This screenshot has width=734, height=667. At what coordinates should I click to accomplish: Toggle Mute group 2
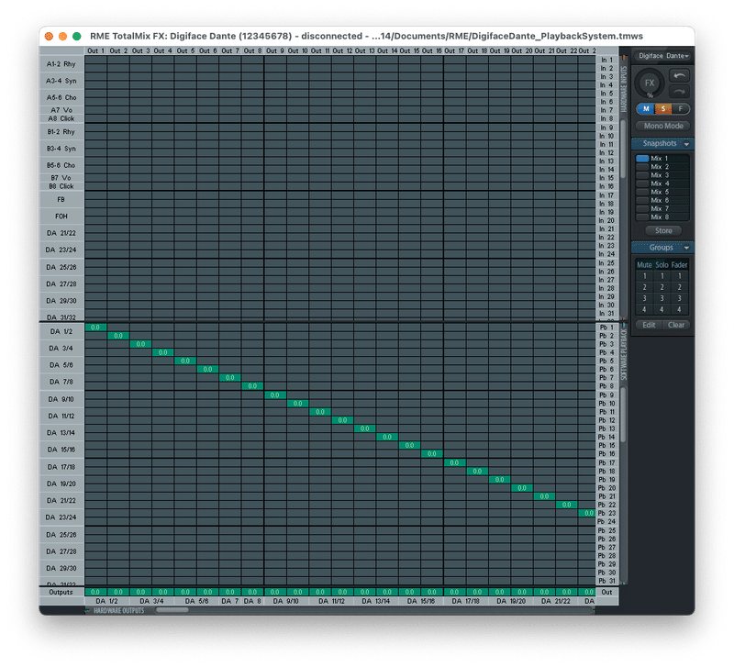point(645,287)
